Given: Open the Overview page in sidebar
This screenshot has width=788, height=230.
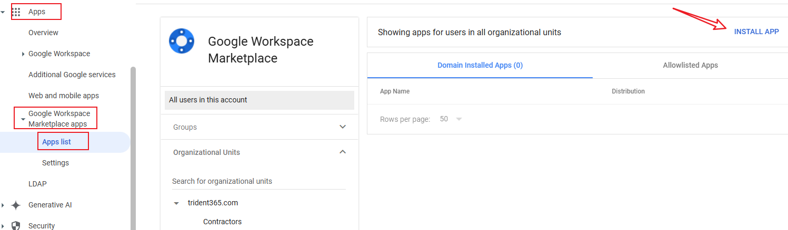Looking at the screenshot, I should click(43, 33).
